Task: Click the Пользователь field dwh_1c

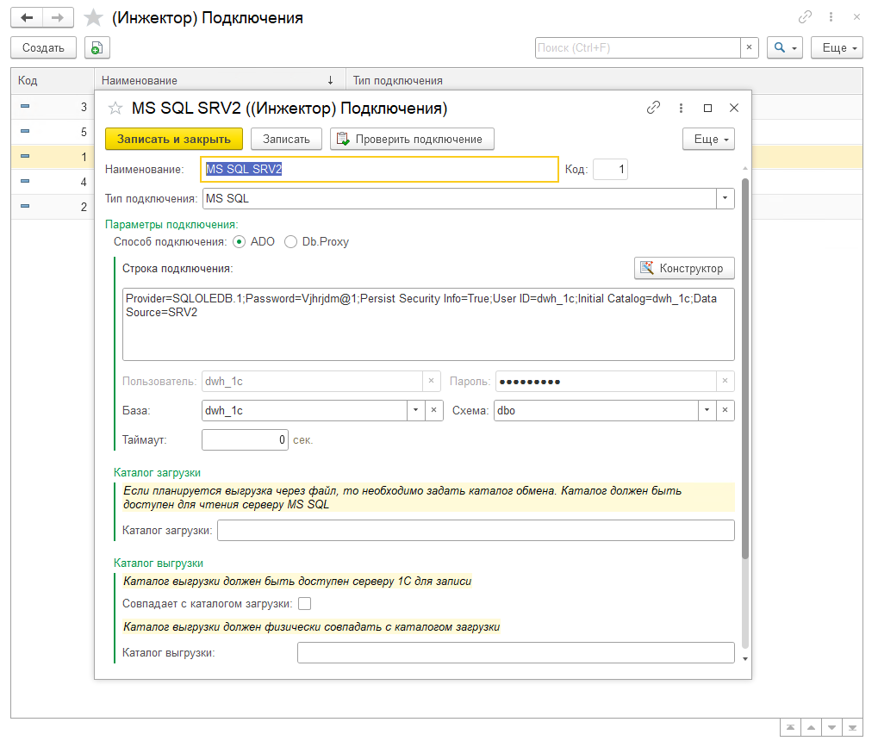Action: (x=313, y=381)
